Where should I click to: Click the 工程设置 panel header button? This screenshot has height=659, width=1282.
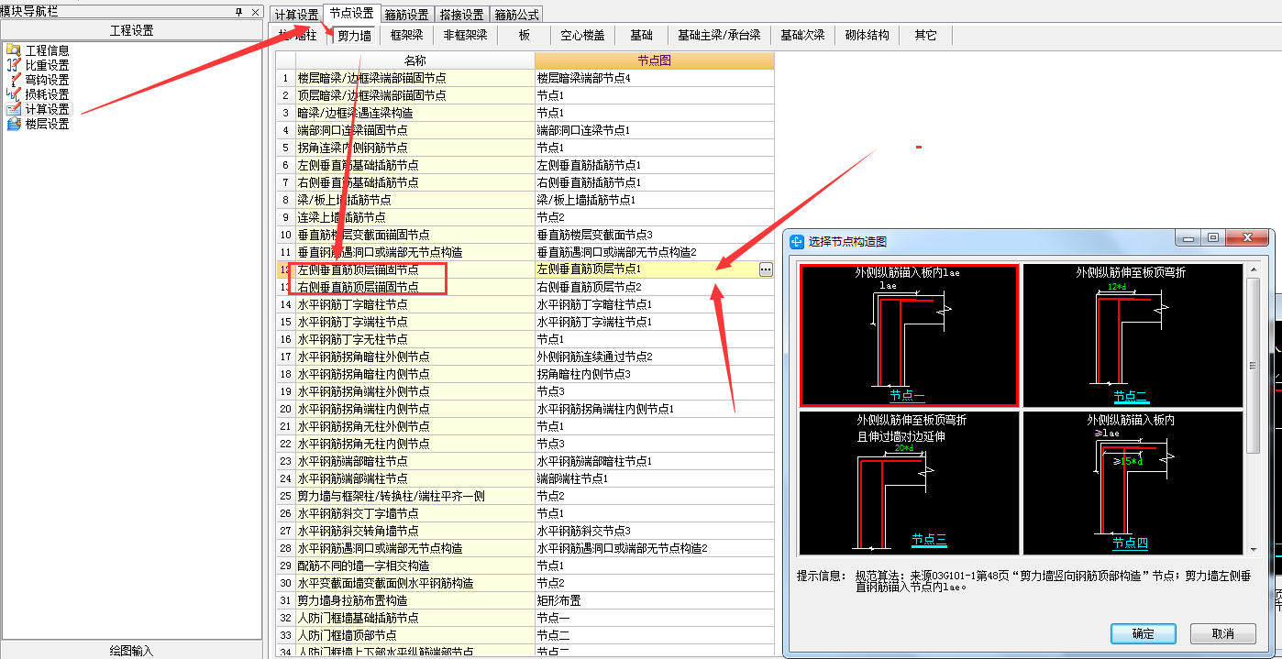tap(131, 30)
